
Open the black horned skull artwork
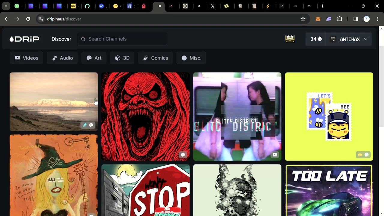coord(237,190)
